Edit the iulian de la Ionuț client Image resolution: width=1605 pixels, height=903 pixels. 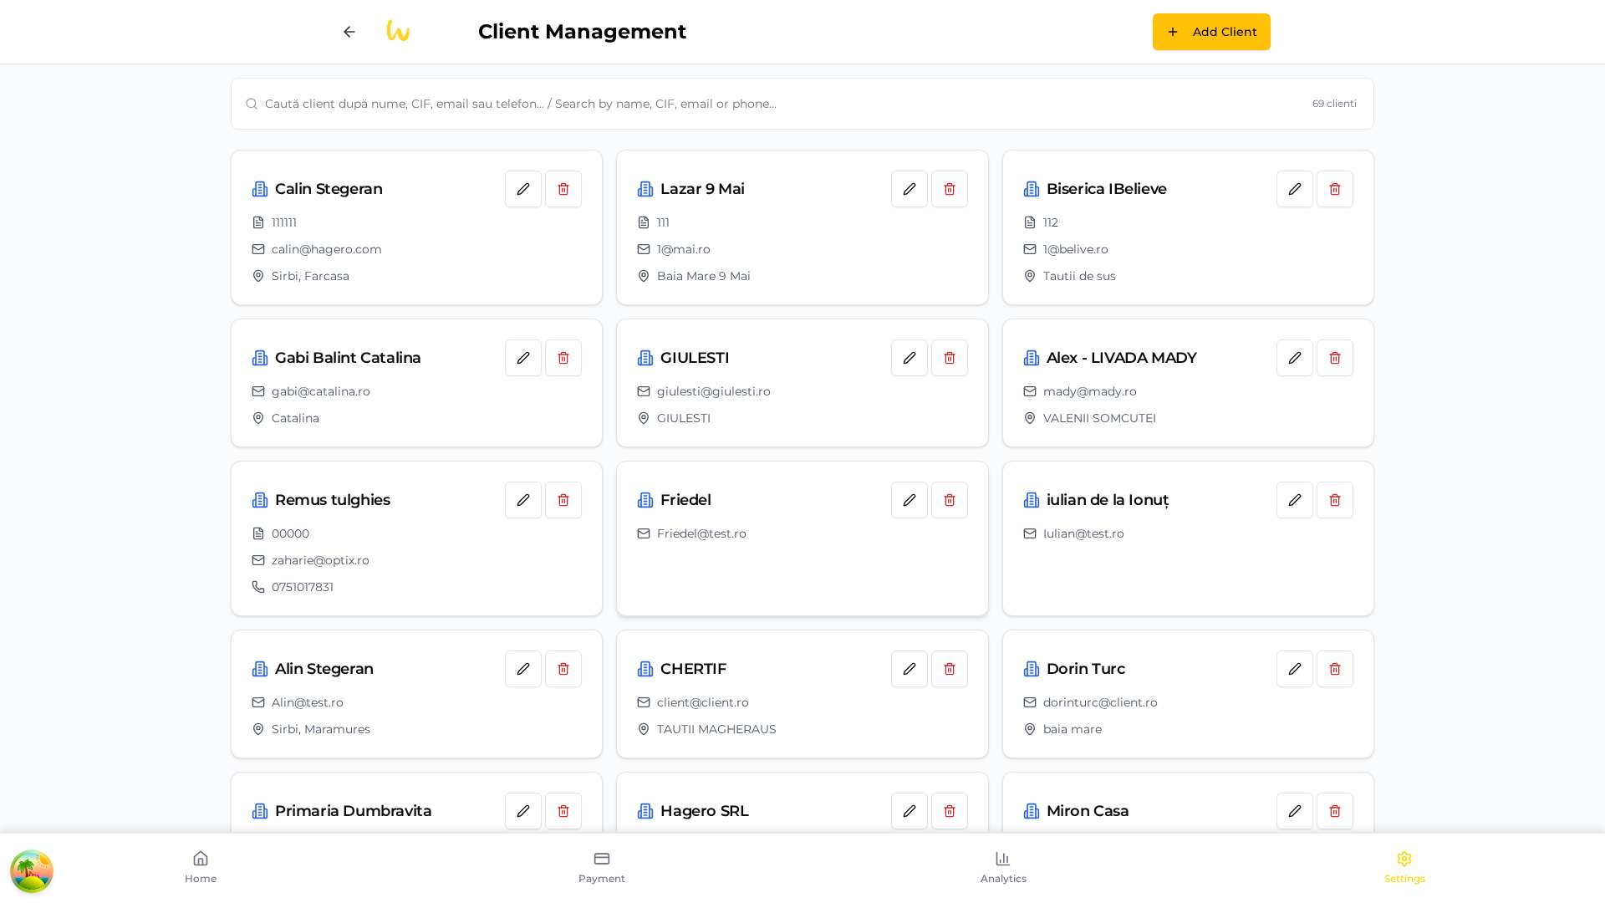click(x=1295, y=500)
